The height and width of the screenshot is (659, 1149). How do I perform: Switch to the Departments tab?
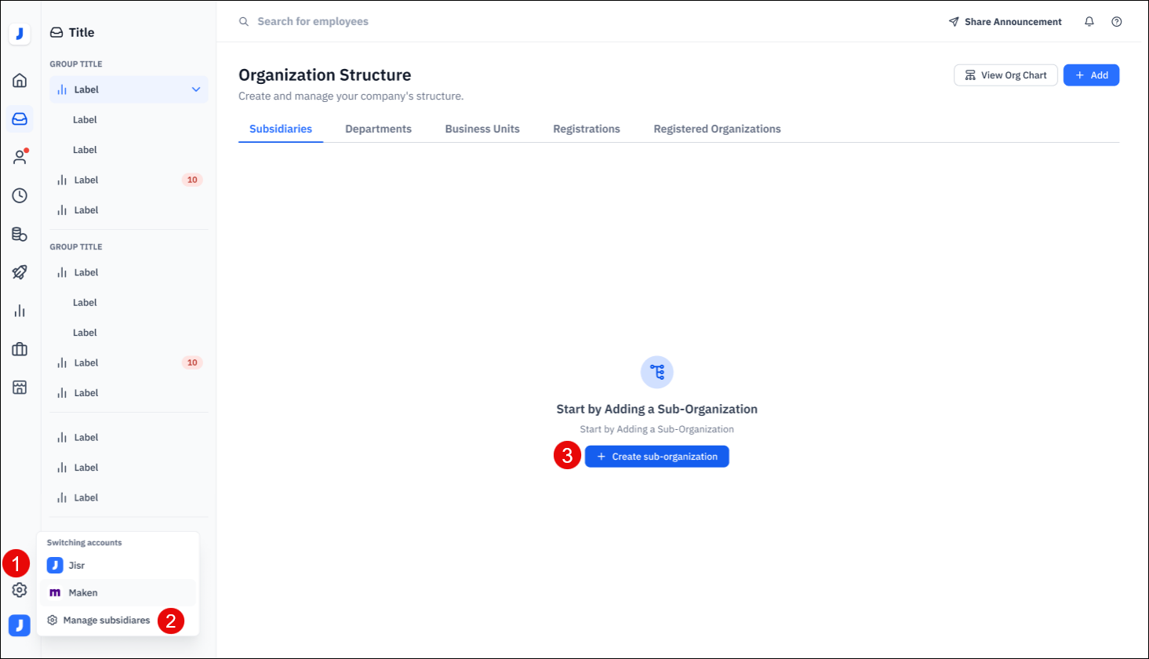point(378,129)
